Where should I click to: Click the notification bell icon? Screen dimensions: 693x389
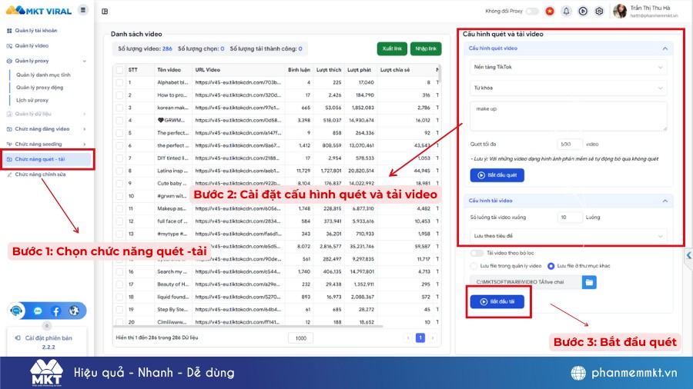point(566,11)
